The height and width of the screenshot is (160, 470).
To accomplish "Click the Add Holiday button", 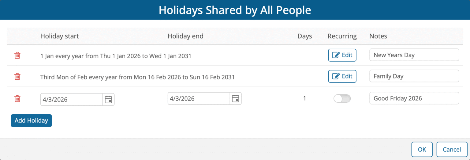I will [x=31, y=120].
